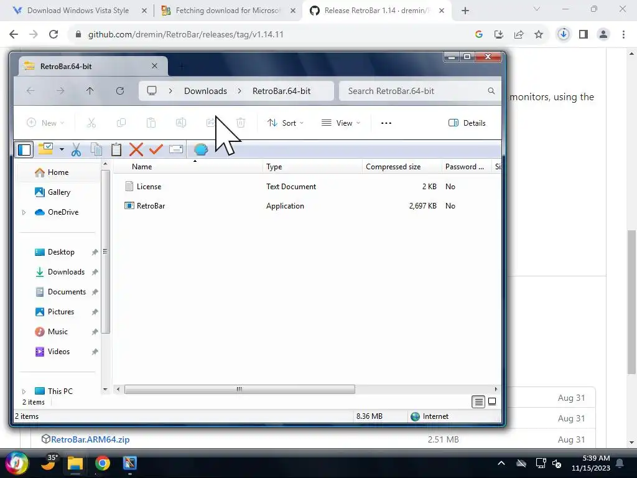The width and height of the screenshot is (637, 478).
Task: Click the horizontal scrollbar in file list
Action: [239, 390]
